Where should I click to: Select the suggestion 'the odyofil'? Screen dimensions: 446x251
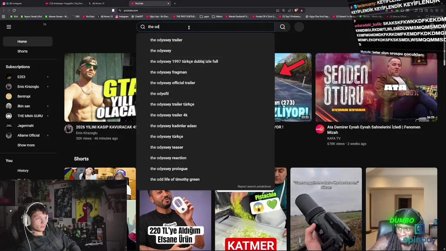point(206,94)
